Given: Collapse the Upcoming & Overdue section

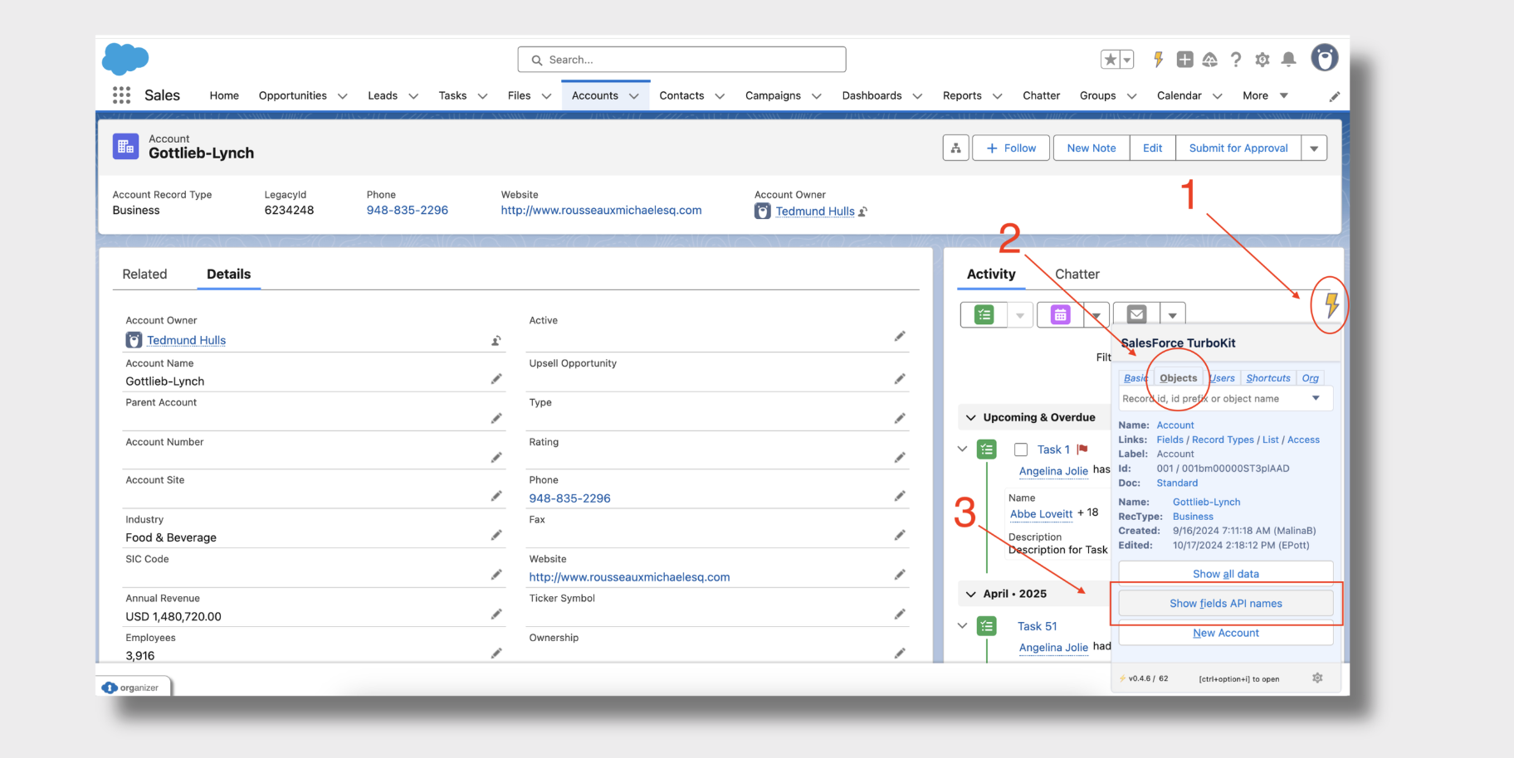Looking at the screenshot, I should (x=971, y=417).
